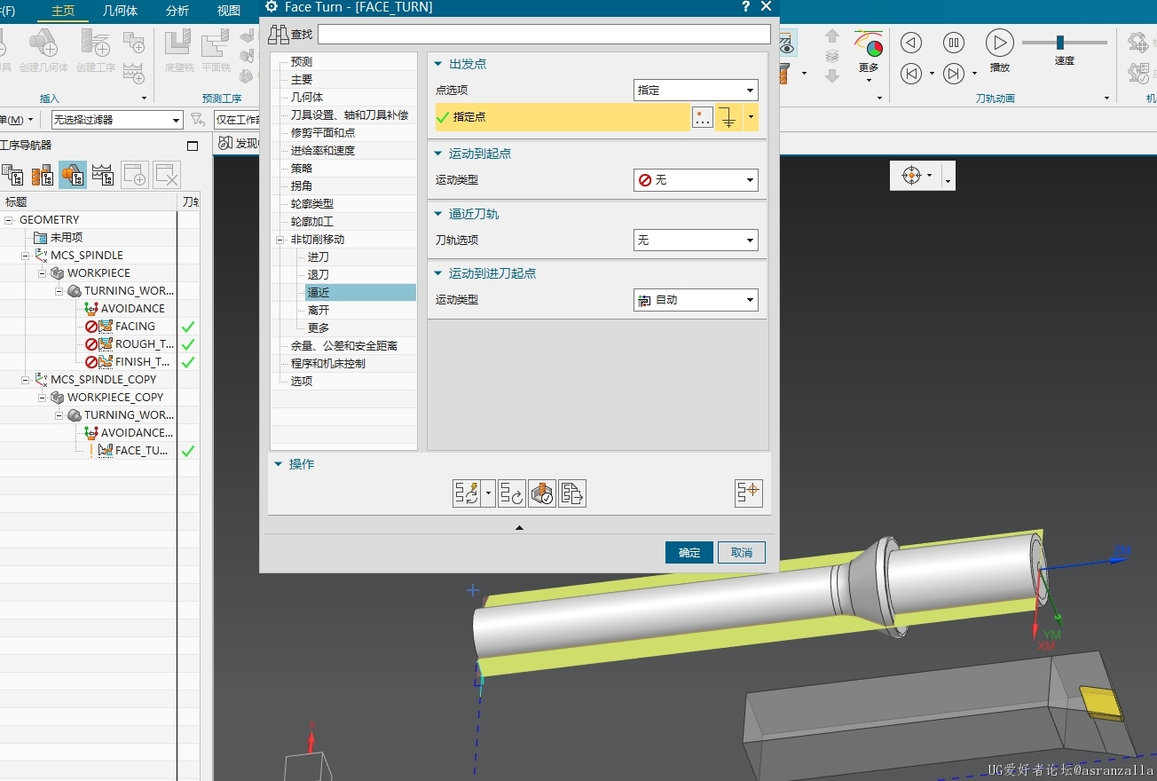Click the Generate tool path icon
Image resolution: width=1157 pixels, height=781 pixels.
467,493
